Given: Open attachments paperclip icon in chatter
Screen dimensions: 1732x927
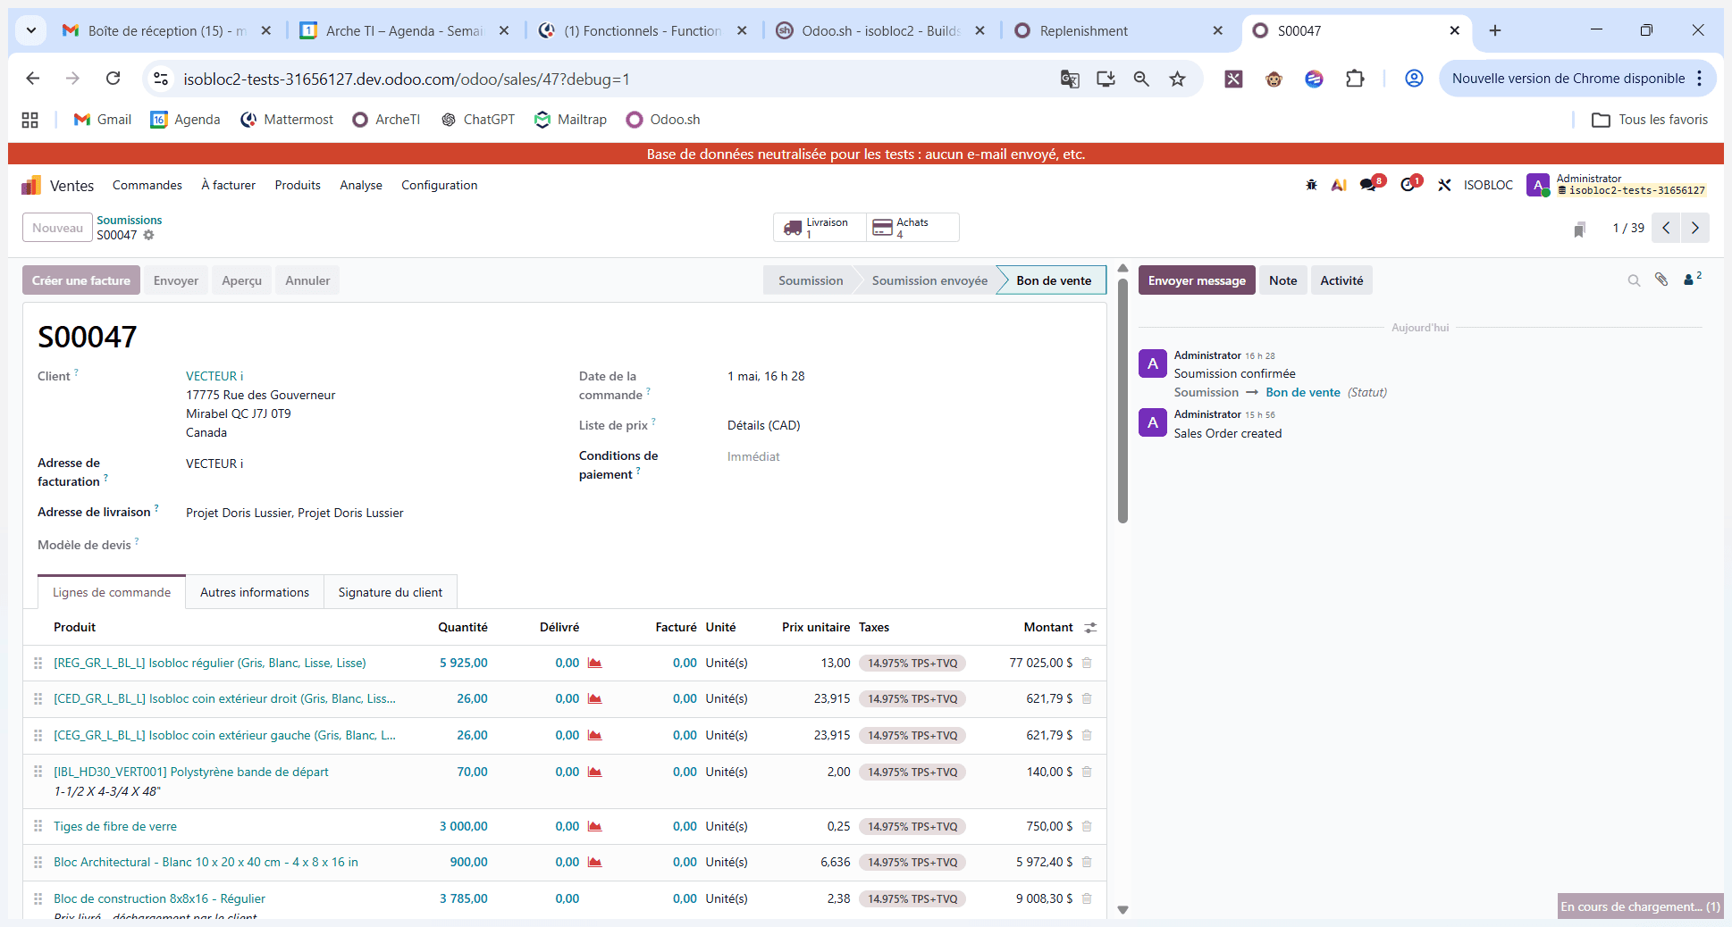Looking at the screenshot, I should click(x=1661, y=280).
